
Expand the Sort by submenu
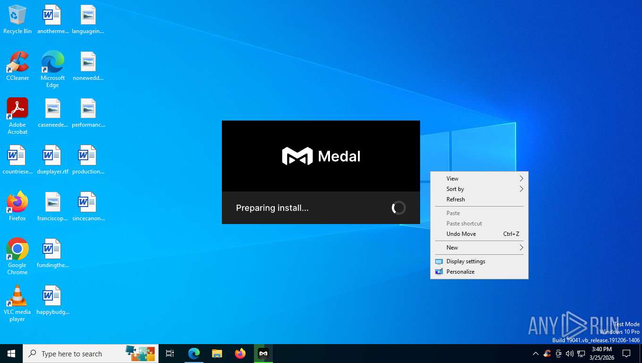pos(479,189)
